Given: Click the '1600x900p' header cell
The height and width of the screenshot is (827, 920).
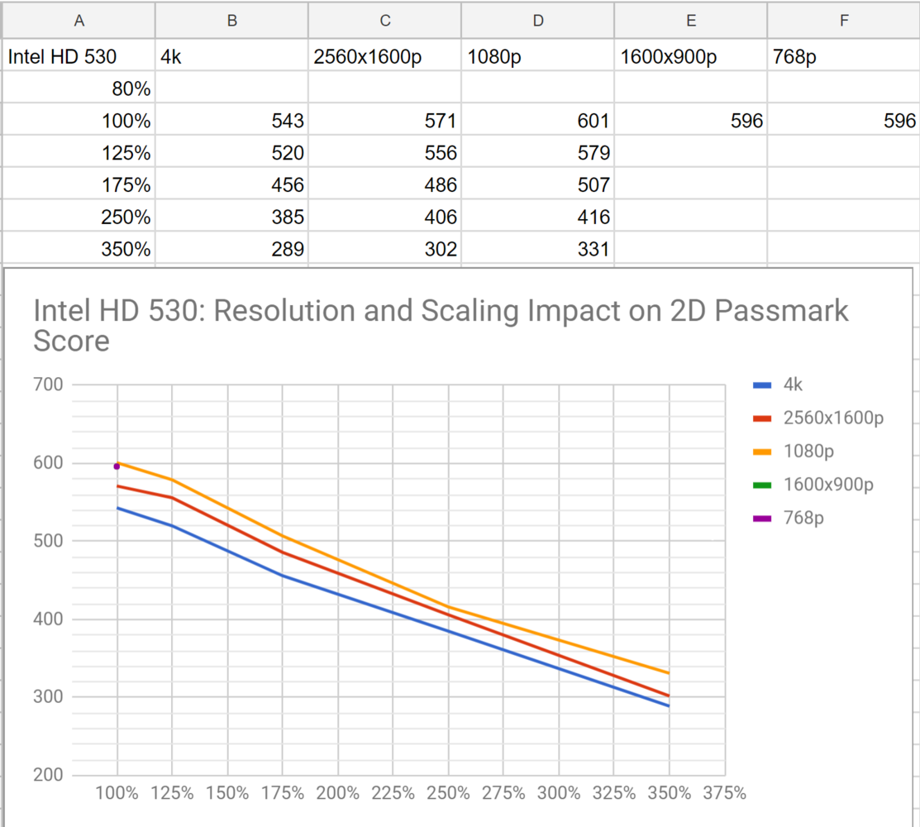Looking at the screenshot, I should tap(691, 55).
